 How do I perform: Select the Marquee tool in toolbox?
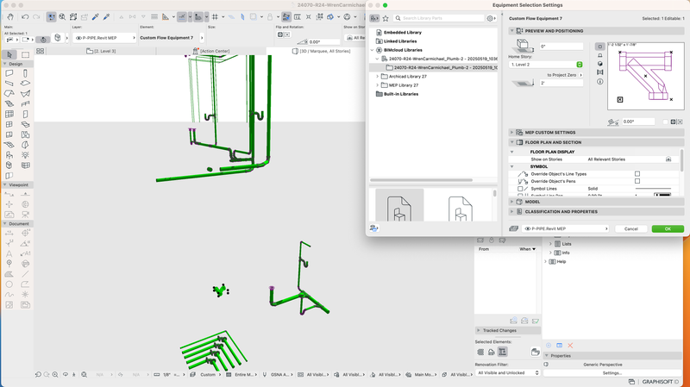pos(23,54)
